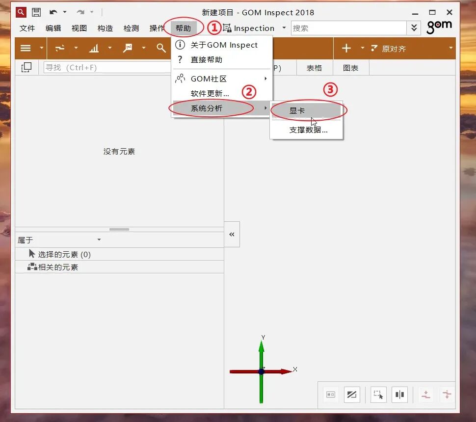476x422 pixels.
Task: Click the gom logo
Action: pyautogui.click(x=439, y=26)
